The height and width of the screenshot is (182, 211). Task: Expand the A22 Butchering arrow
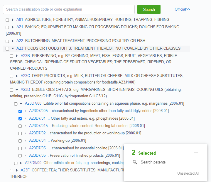click(13, 41)
